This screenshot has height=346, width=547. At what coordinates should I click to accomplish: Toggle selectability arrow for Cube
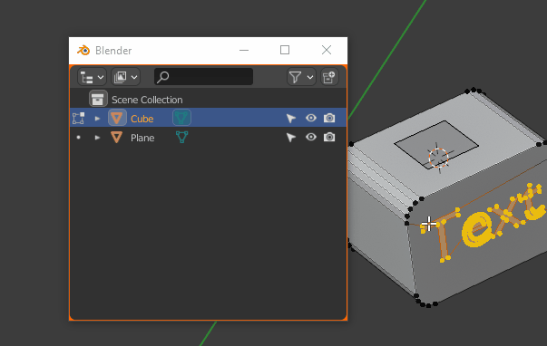pos(291,119)
